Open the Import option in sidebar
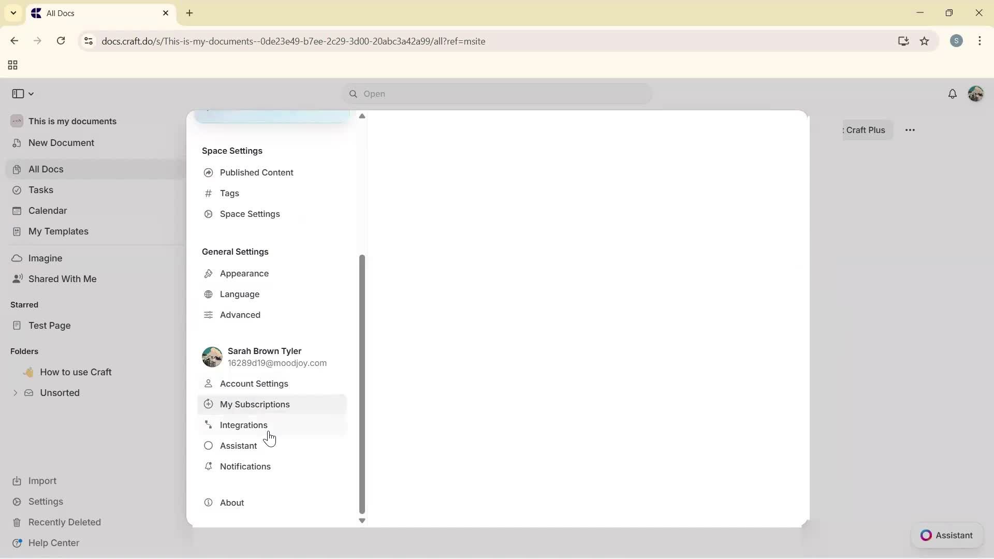 coord(41,481)
